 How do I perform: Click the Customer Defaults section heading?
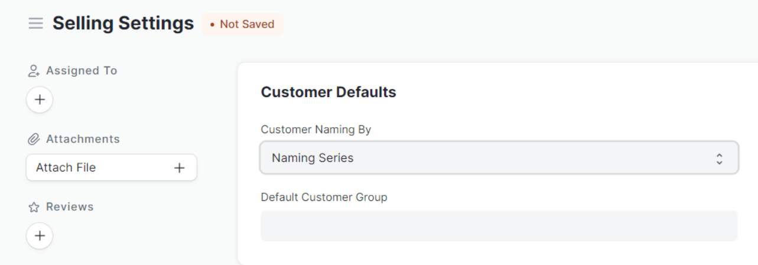coord(328,92)
